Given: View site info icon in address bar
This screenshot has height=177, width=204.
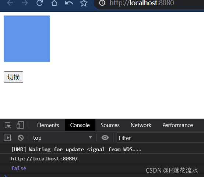Looking at the screenshot, I should (x=102, y=3).
